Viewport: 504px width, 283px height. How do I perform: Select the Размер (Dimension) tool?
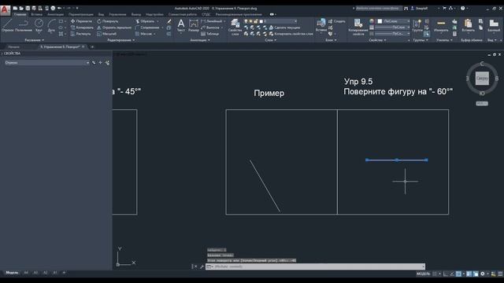(x=194, y=25)
